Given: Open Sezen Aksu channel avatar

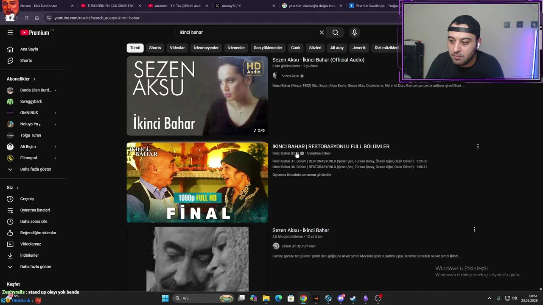Looking at the screenshot, I should coord(275,76).
